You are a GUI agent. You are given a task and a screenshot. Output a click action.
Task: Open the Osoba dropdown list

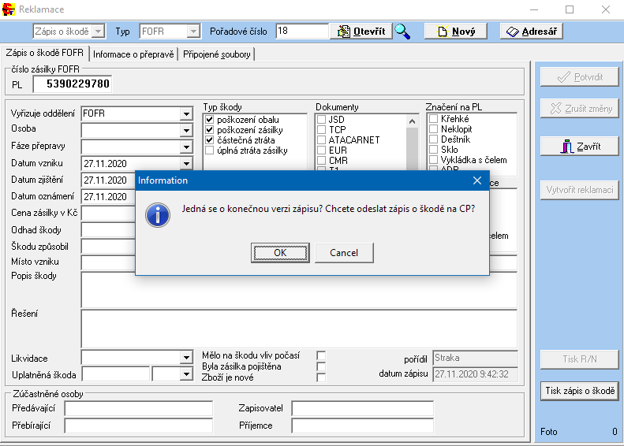pos(186,128)
